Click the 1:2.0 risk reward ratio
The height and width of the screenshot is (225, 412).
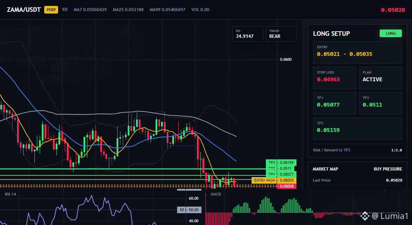[396, 150]
